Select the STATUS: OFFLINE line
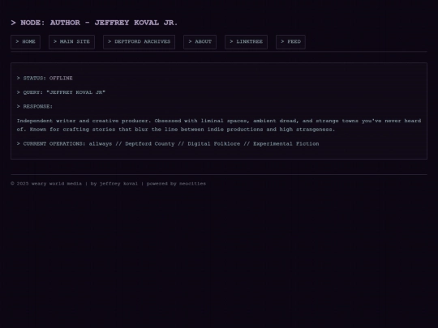This screenshot has height=328, width=438. 45,78
